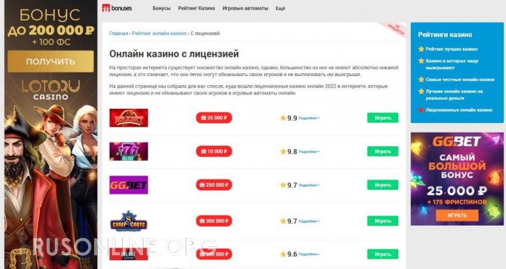Open the Супер Слотс casino logo

tap(129, 221)
